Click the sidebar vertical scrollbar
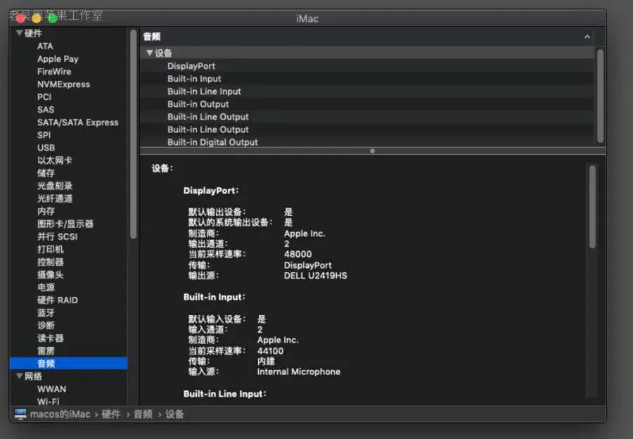The width and height of the screenshot is (633, 439). tap(133, 133)
